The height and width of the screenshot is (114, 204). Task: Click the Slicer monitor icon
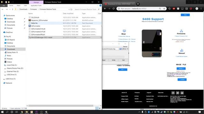[x=124, y=31]
